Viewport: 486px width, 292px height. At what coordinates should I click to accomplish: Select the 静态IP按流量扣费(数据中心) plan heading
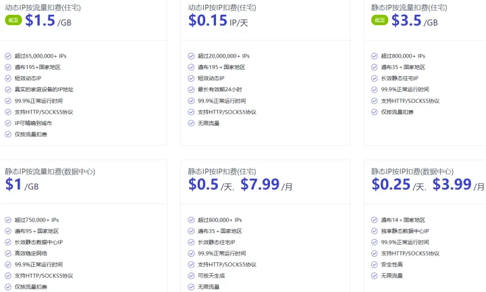click(x=50, y=171)
